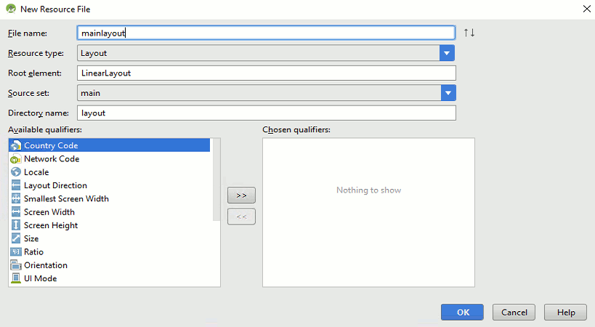This screenshot has height=327, width=595.
Task: Click the Chosen qualifiers label
Action: point(296,130)
